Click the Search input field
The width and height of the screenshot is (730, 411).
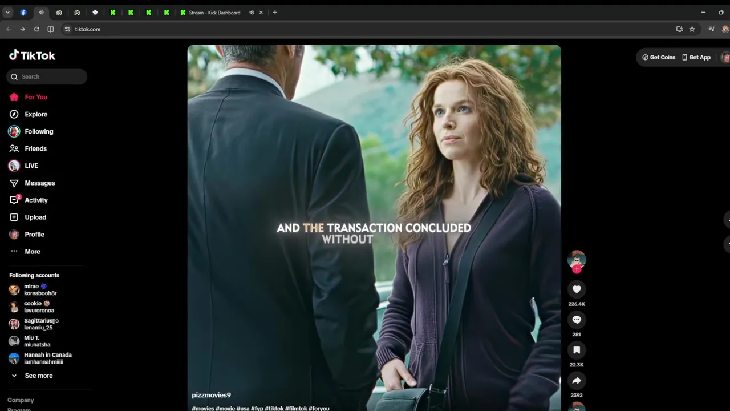(47, 76)
